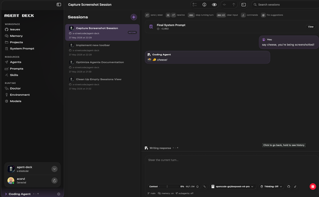Select Clean Up Empty Sessions View session

click(102, 84)
